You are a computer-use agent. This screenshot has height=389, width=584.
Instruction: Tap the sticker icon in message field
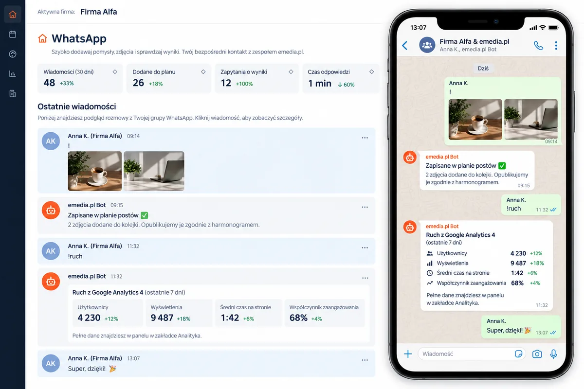click(519, 354)
